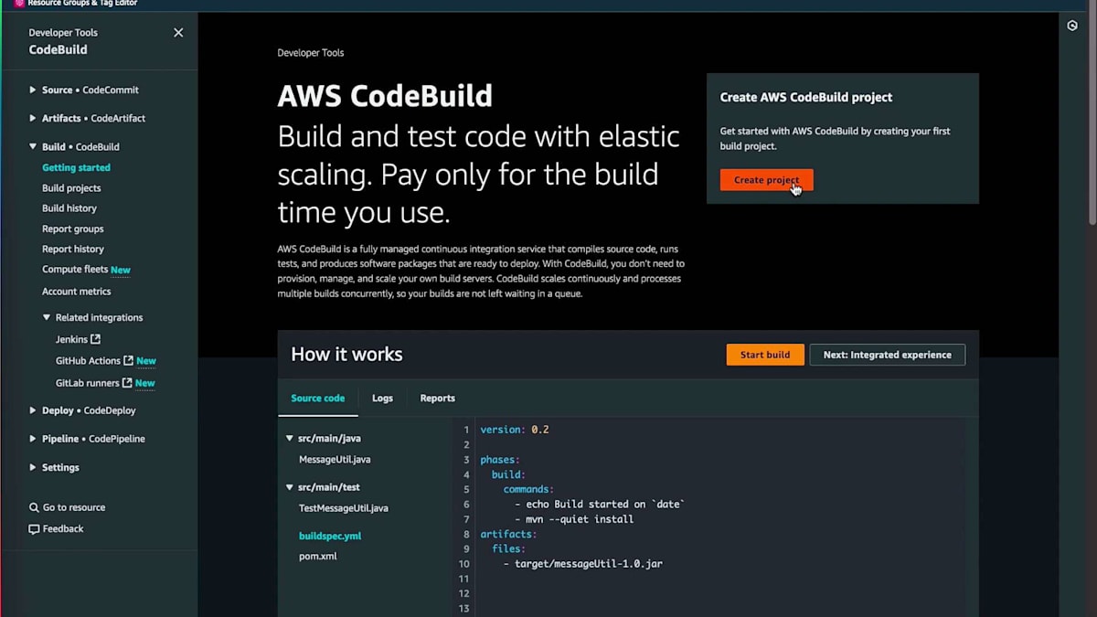Screen dimensions: 1097x617
Task: Open Getting started in sidebar
Action: (76, 167)
